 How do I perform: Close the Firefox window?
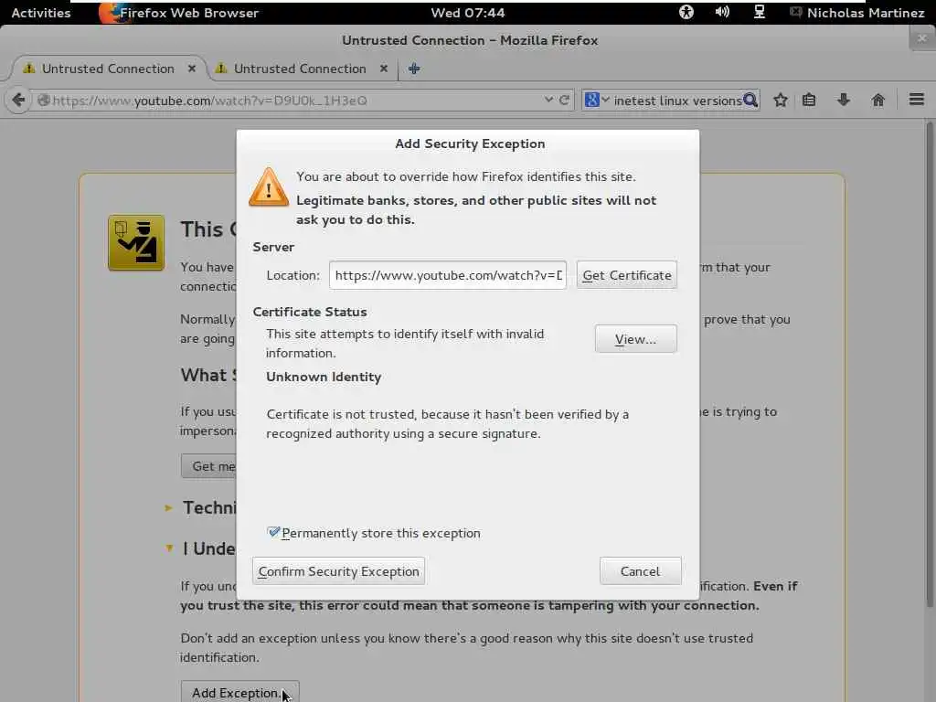[921, 38]
